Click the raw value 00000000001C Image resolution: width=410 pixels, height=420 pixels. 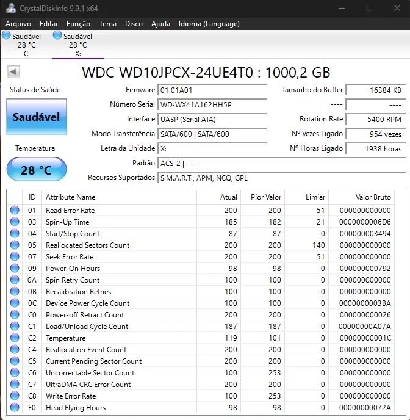(365, 338)
